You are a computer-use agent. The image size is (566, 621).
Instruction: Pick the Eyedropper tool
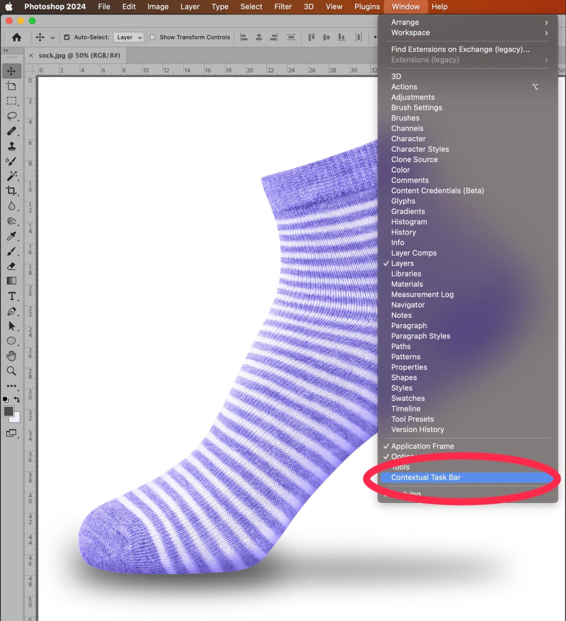11,236
